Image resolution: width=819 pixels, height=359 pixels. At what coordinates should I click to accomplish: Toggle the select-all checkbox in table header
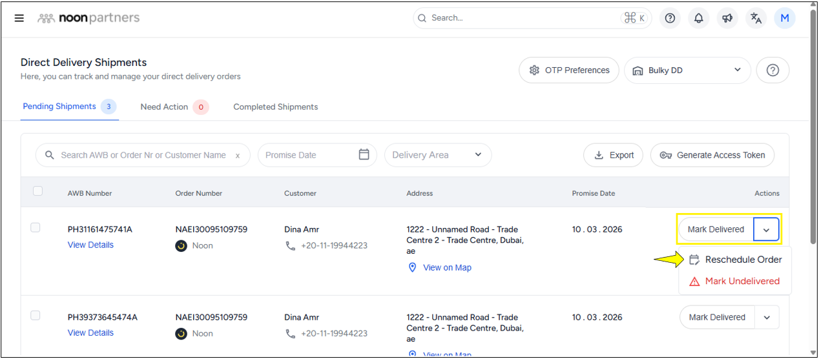click(x=38, y=191)
